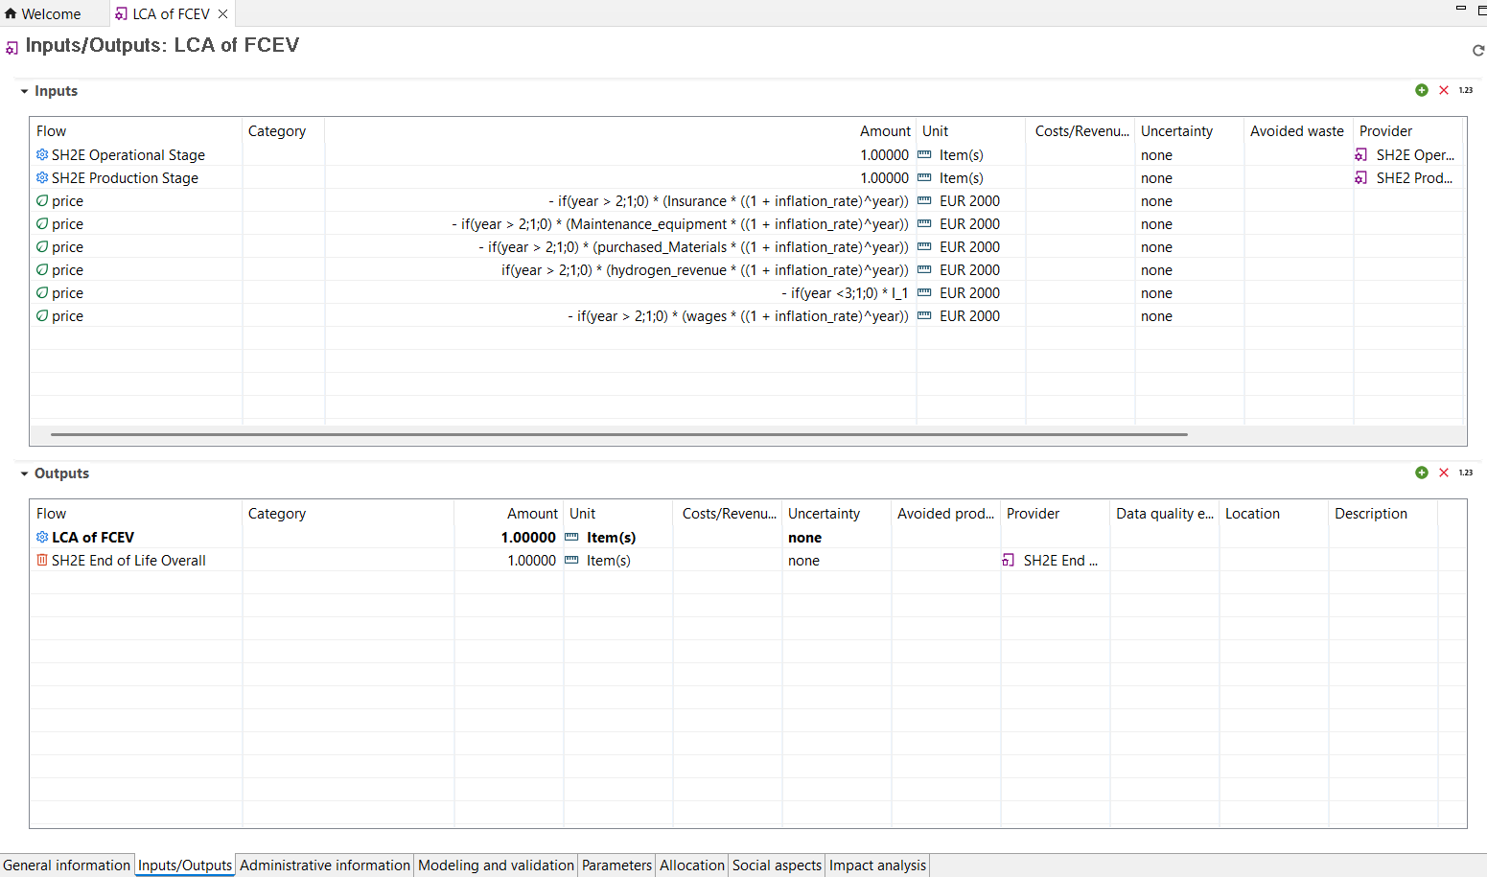Click the horizontal scrollbar in Inputs table
The image size is (1487, 877).
618,434
